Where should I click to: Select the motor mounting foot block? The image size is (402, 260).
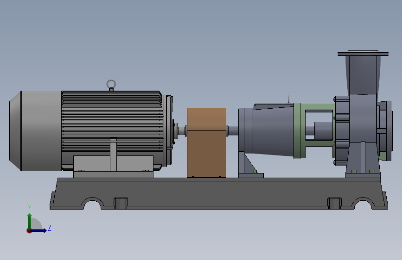[x=113, y=167]
